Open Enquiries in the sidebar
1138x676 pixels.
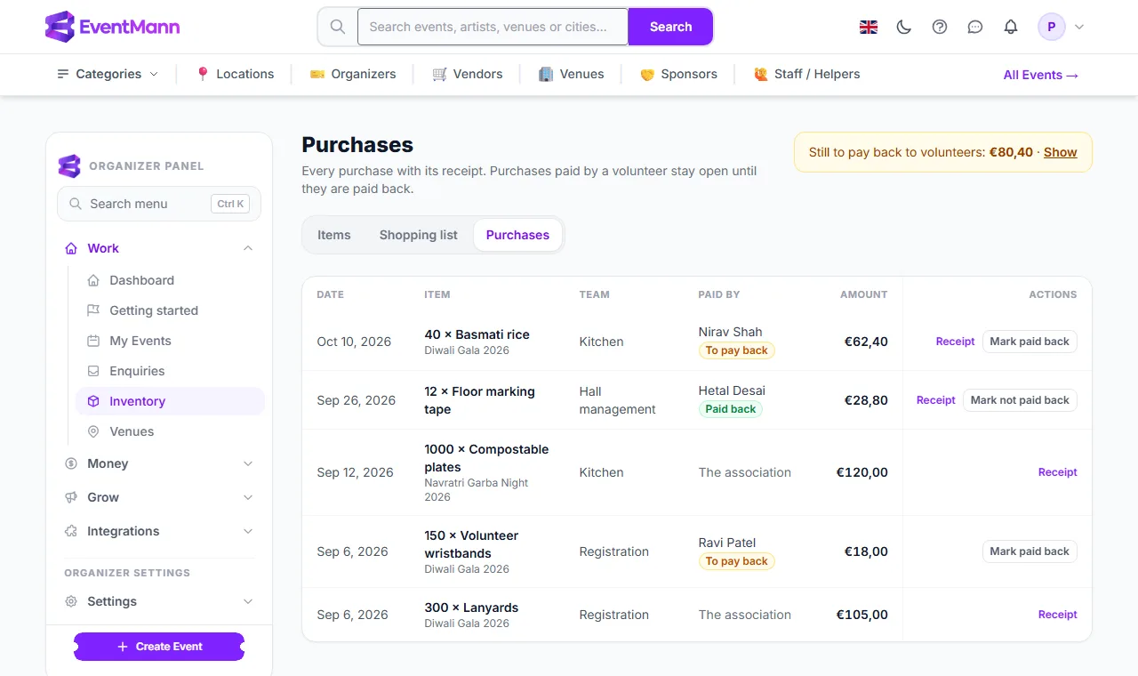[170, 371]
